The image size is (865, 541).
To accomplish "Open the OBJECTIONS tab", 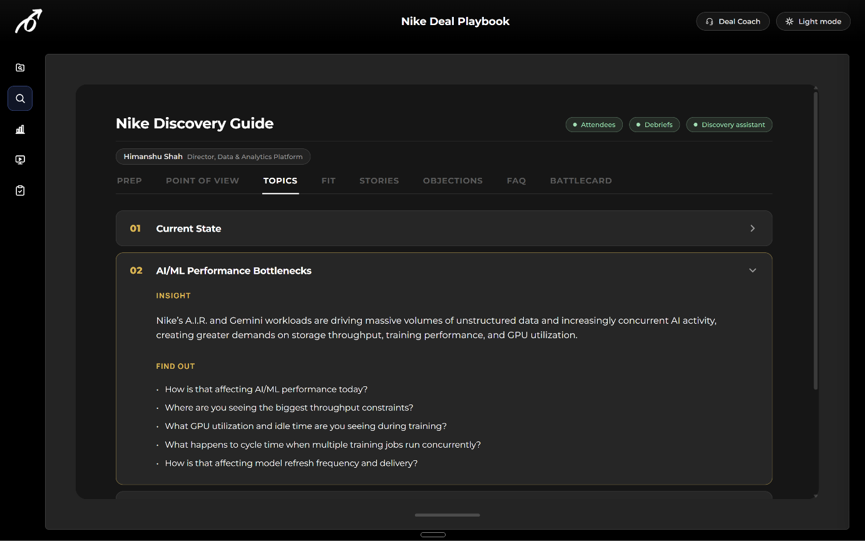I will [x=453, y=180].
